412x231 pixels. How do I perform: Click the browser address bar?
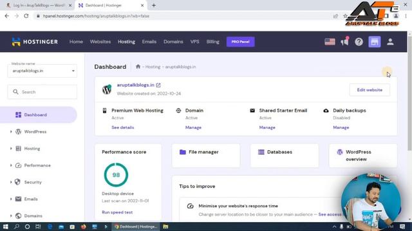click(184, 16)
